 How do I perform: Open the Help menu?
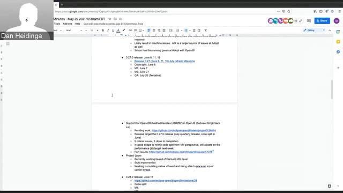point(77,24)
